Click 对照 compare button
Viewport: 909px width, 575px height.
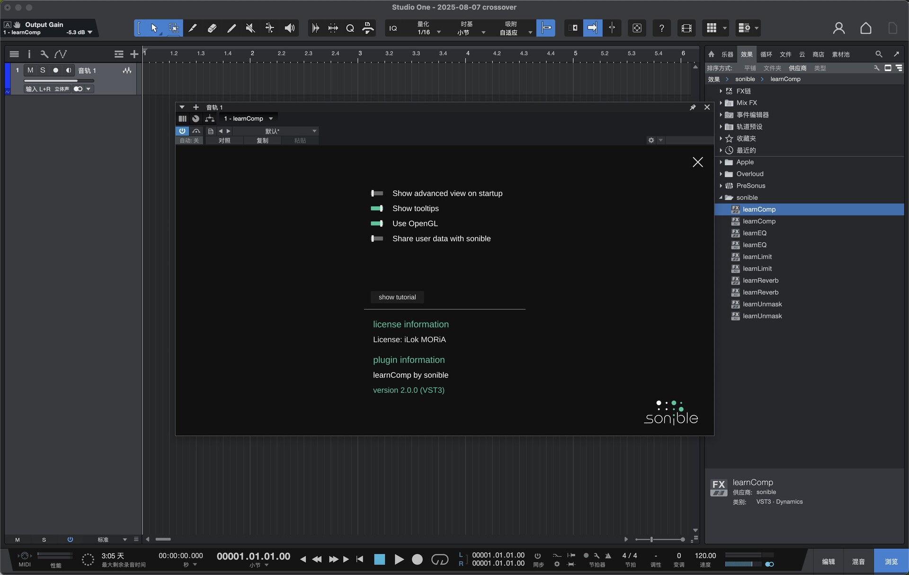224,141
